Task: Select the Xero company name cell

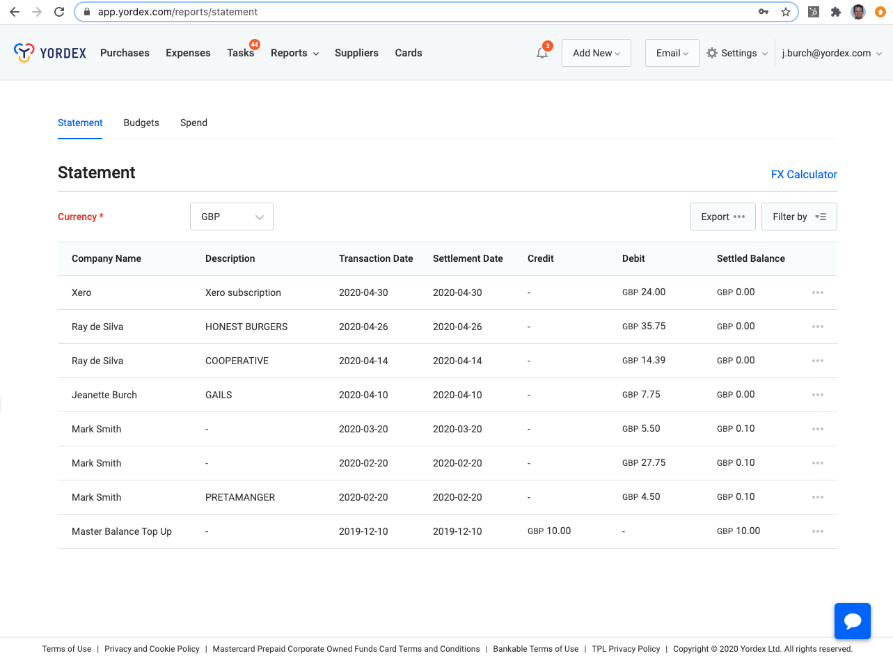Action: click(x=81, y=292)
